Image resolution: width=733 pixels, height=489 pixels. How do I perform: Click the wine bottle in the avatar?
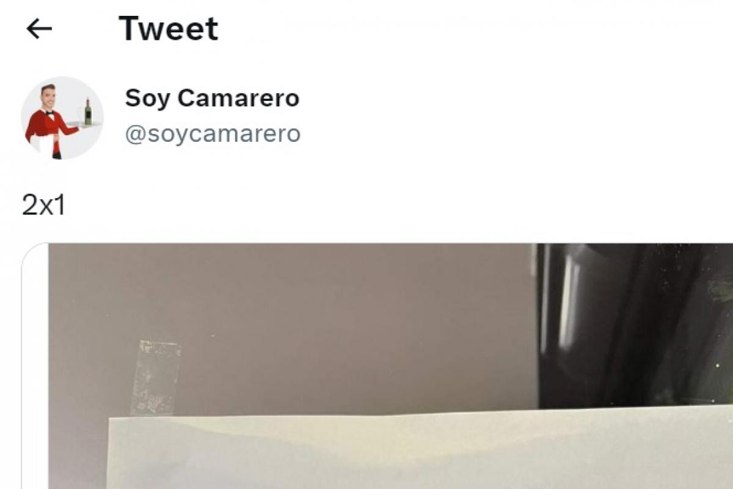coord(88,112)
